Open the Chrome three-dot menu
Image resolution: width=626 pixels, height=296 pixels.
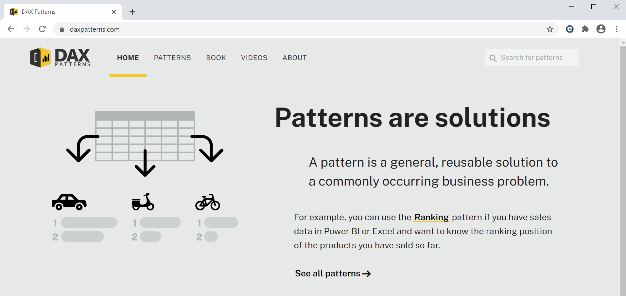click(x=617, y=29)
